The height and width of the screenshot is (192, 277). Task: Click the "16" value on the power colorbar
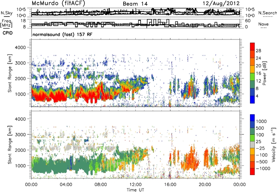(258, 73)
